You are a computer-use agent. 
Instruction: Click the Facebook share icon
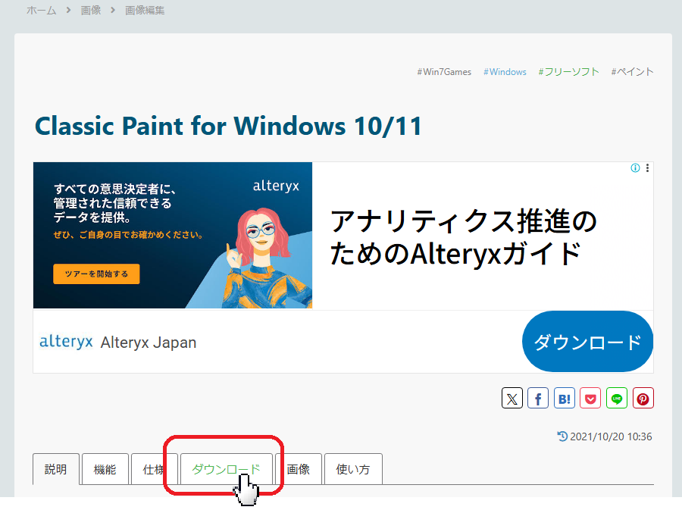(x=538, y=398)
